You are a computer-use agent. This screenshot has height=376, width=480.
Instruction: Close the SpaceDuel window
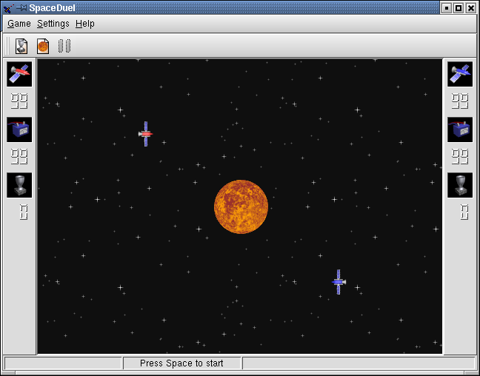[x=471, y=8]
